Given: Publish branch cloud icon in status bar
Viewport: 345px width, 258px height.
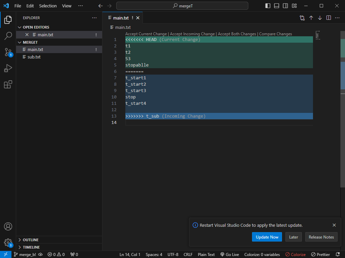Looking at the screenshot, I should [x=40, y=255].
